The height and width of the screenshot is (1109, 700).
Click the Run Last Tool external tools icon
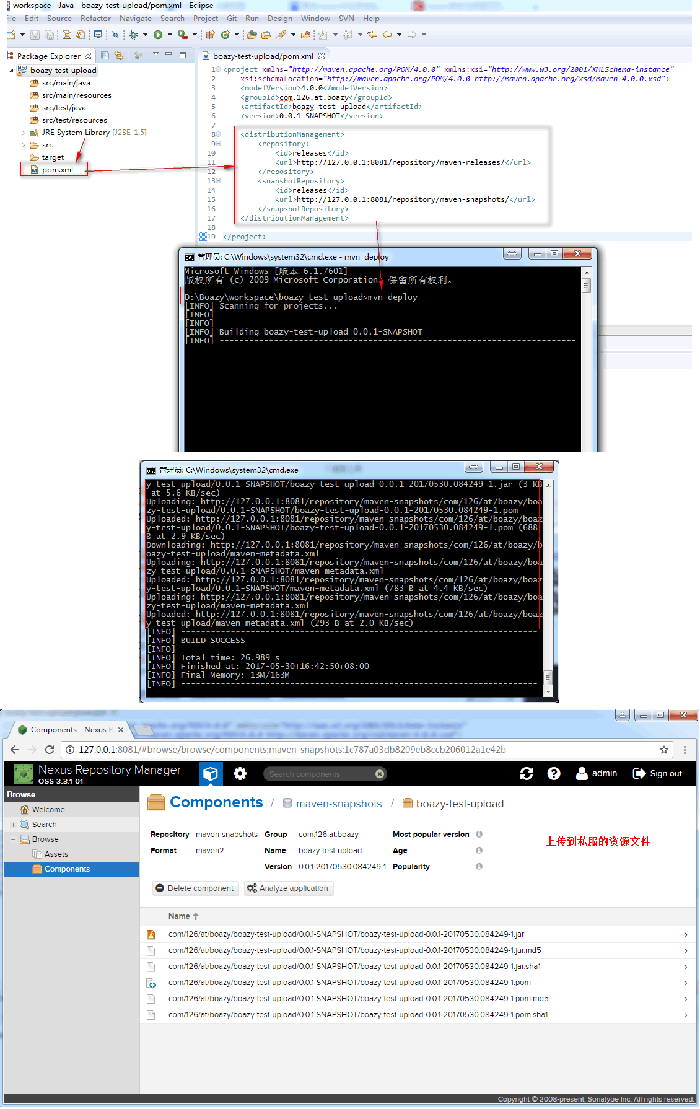click(x=182, y=35)
